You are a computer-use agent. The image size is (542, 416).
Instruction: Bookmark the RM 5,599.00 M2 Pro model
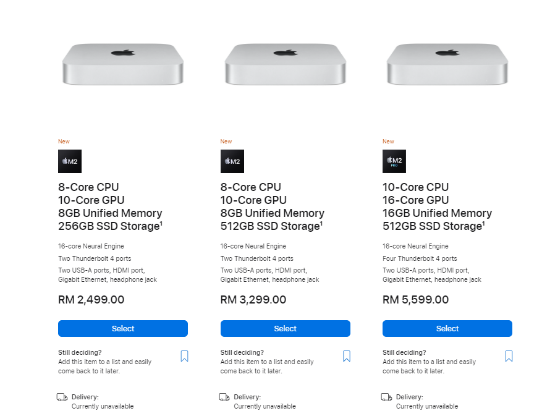click(509, 356)
